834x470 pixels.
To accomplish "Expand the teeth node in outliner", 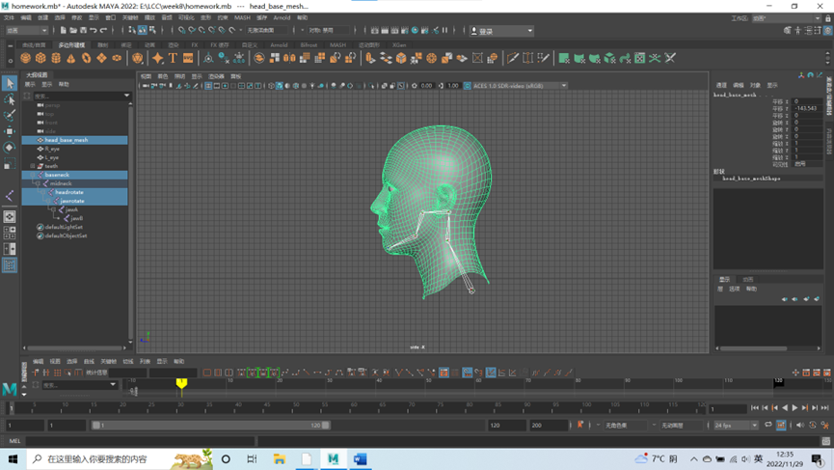I will point(33,166).
